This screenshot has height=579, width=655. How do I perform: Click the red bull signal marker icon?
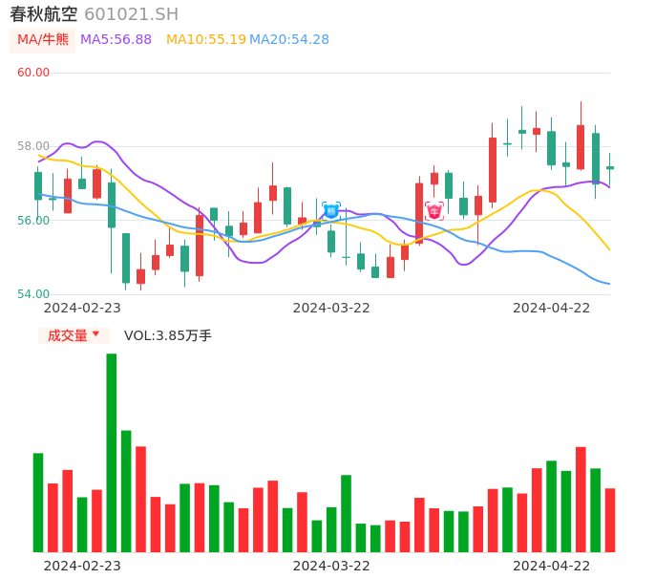433,210
